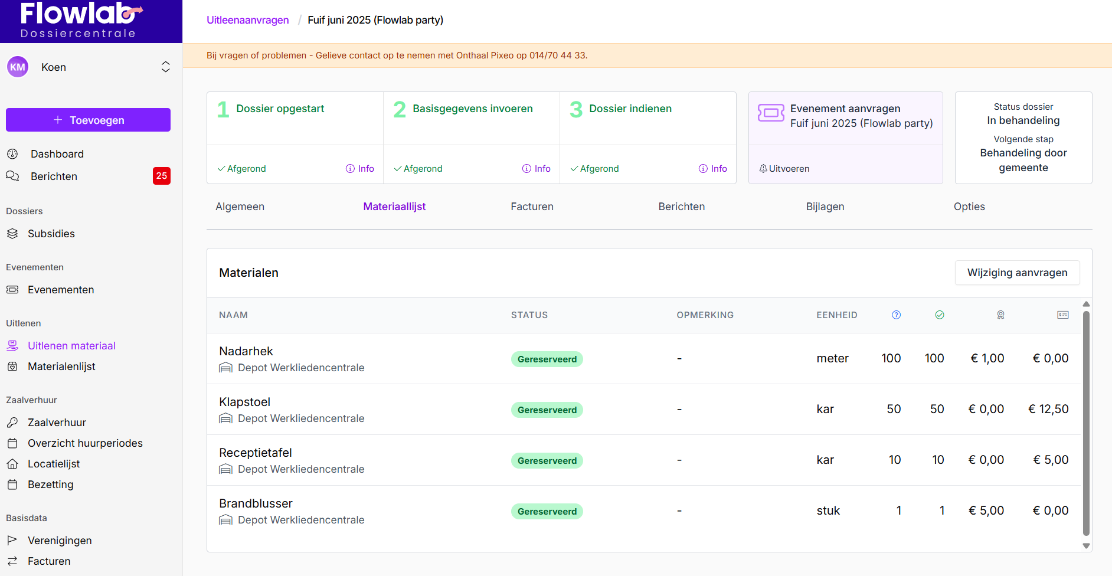Screen dimensions: 1112x576
Task: Click Uitvoeren under Evenement aanvragen
Action: (785, 169)
